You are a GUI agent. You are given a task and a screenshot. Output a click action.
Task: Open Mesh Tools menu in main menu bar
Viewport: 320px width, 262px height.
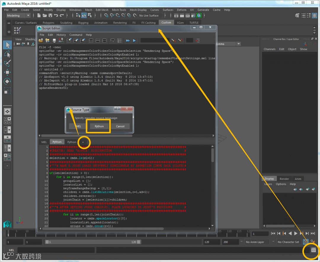(x=119, y=10)
